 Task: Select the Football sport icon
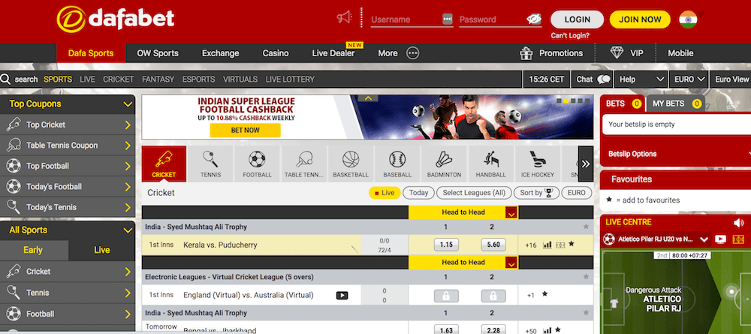coord(257,164)
